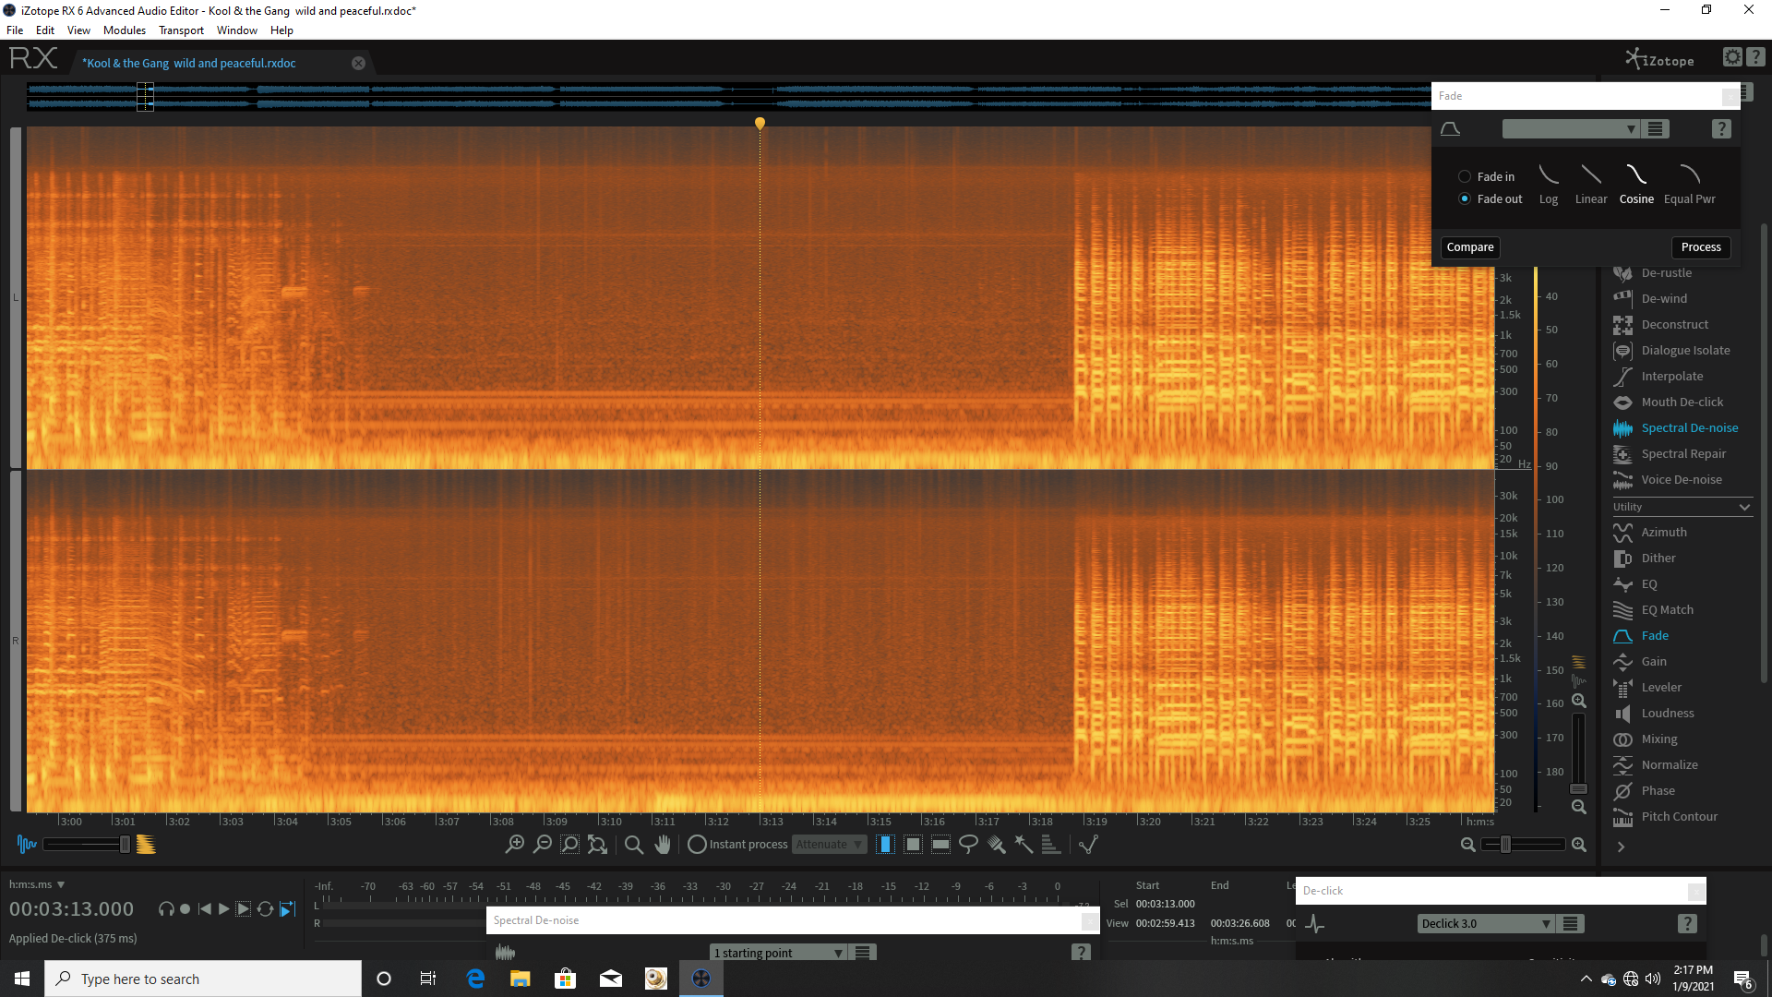Toggle loop playback button

(x=265, y=909)
